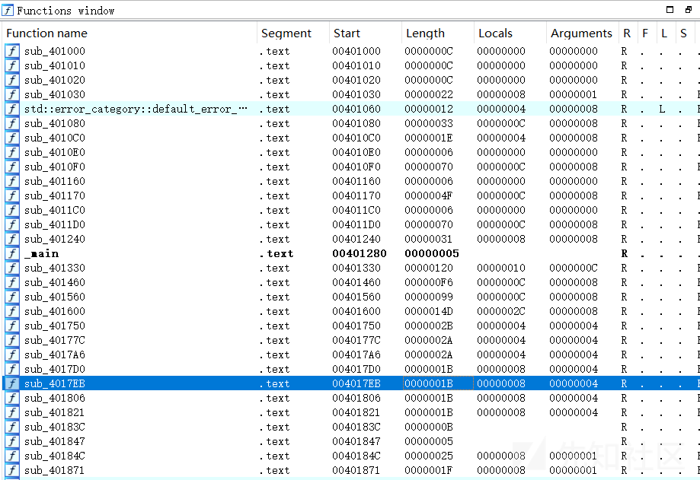Click the function icon beside sub_4017A6
Image resolution: width=700 pixels, height=480 pixels.
(12, 354)
